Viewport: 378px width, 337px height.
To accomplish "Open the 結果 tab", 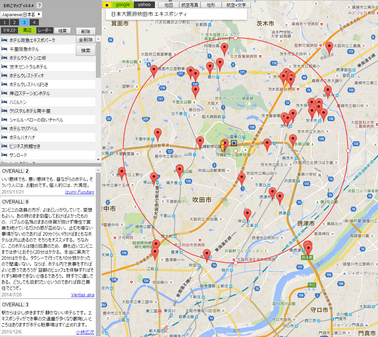I will pos(62,31).
